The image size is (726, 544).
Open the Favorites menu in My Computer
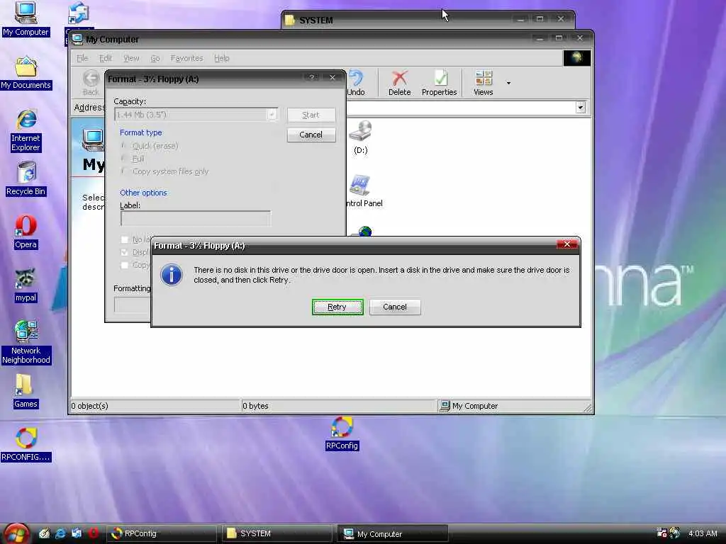(186, 58)
